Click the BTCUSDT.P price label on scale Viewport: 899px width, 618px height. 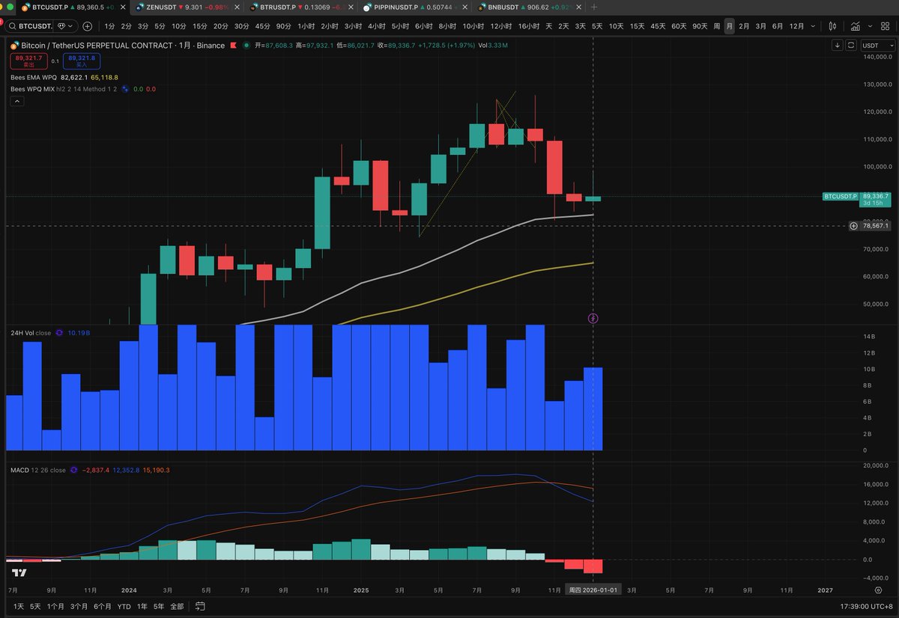(840, 197)
